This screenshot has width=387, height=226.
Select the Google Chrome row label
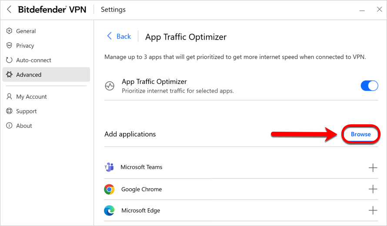(x=142, y=189)
